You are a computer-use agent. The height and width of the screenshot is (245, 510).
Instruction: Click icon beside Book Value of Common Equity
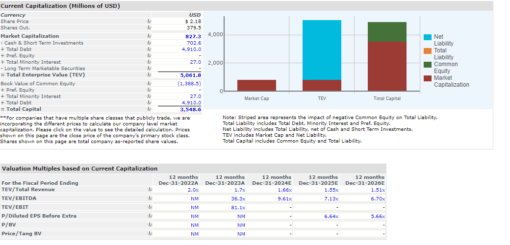click(149, 84)
